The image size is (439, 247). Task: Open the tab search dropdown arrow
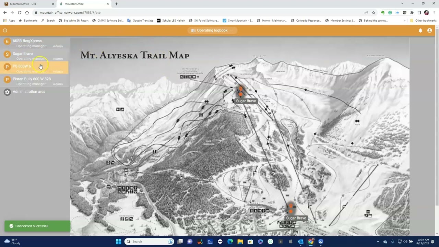pos(402,3)
